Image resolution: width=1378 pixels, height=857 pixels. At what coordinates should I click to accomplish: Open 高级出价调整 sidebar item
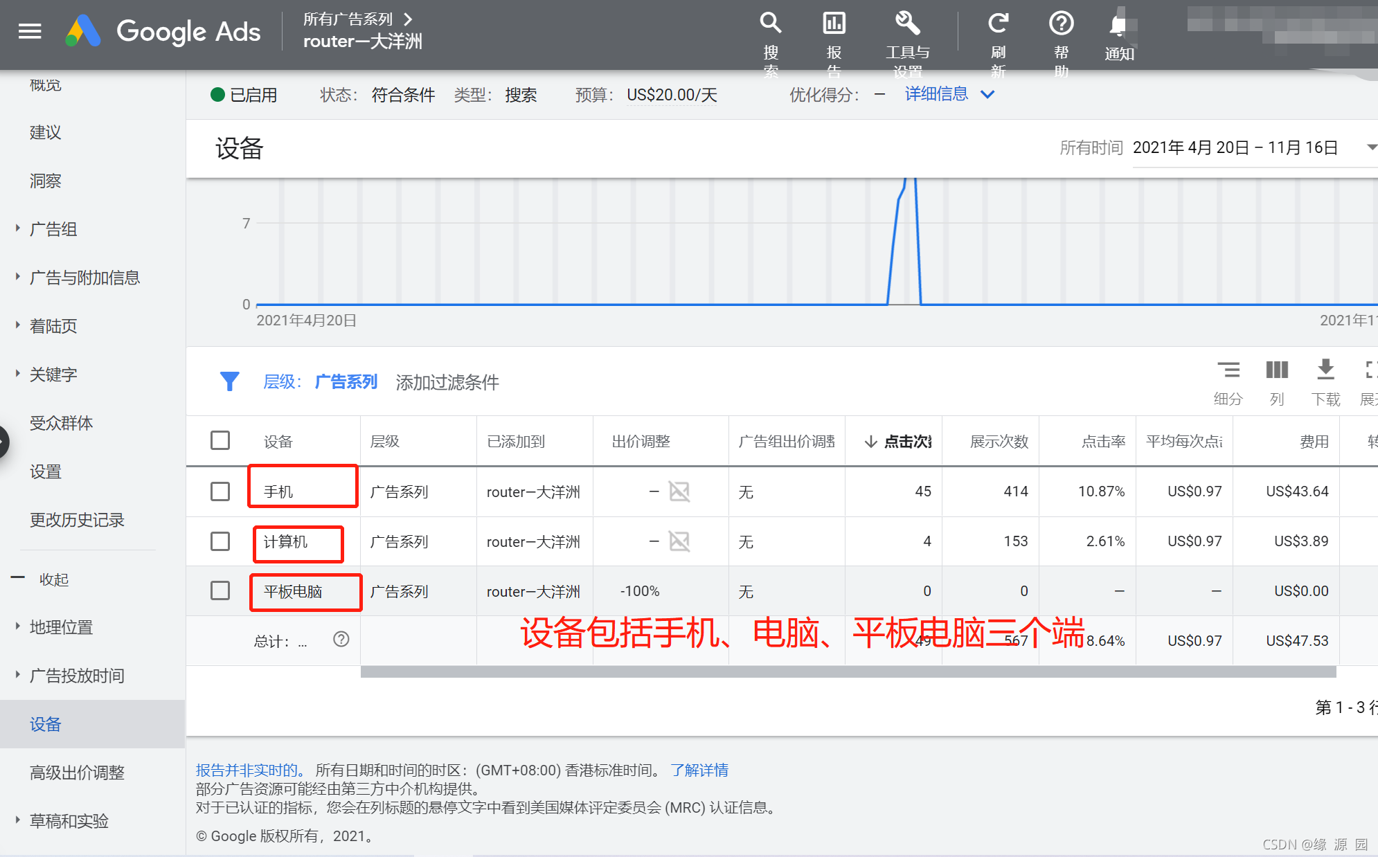click(77, 773)
